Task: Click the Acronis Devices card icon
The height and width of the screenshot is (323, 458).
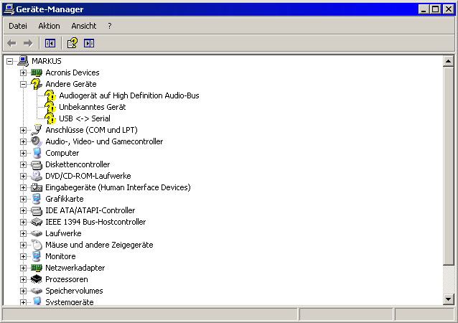Action: [37, 72]
